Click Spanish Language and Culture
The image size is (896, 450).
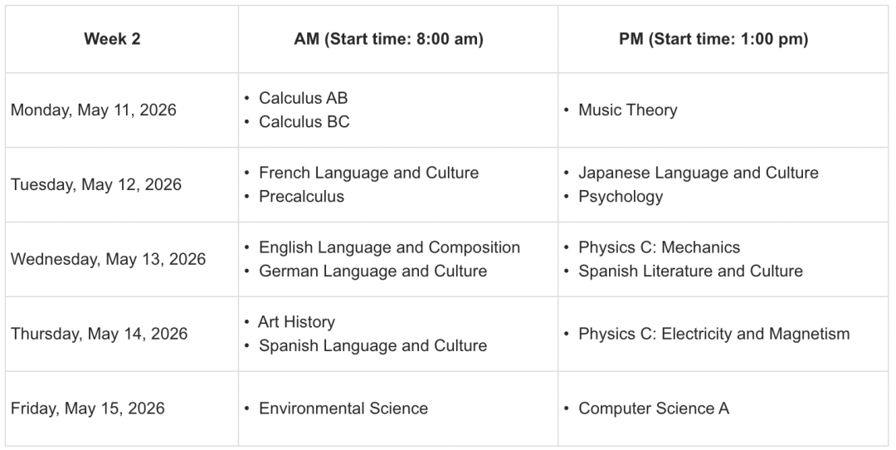[373, 345]
